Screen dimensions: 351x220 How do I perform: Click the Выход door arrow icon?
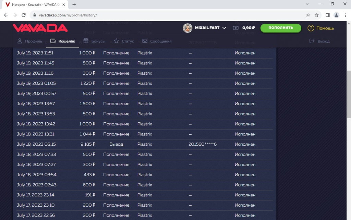pos(312,41)
